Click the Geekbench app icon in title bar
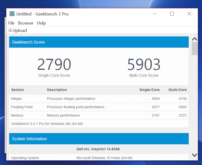 click(12, 14)
